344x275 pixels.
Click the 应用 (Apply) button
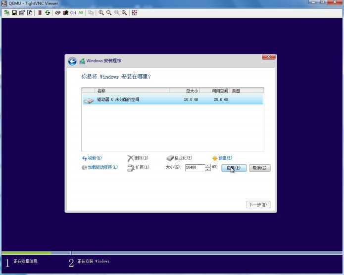(x=234, y=168)
